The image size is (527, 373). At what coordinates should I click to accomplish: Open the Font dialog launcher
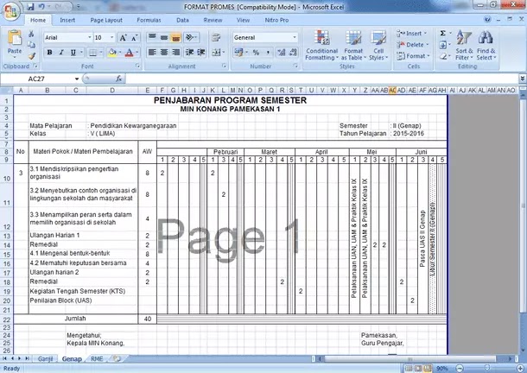pos(137,66)
